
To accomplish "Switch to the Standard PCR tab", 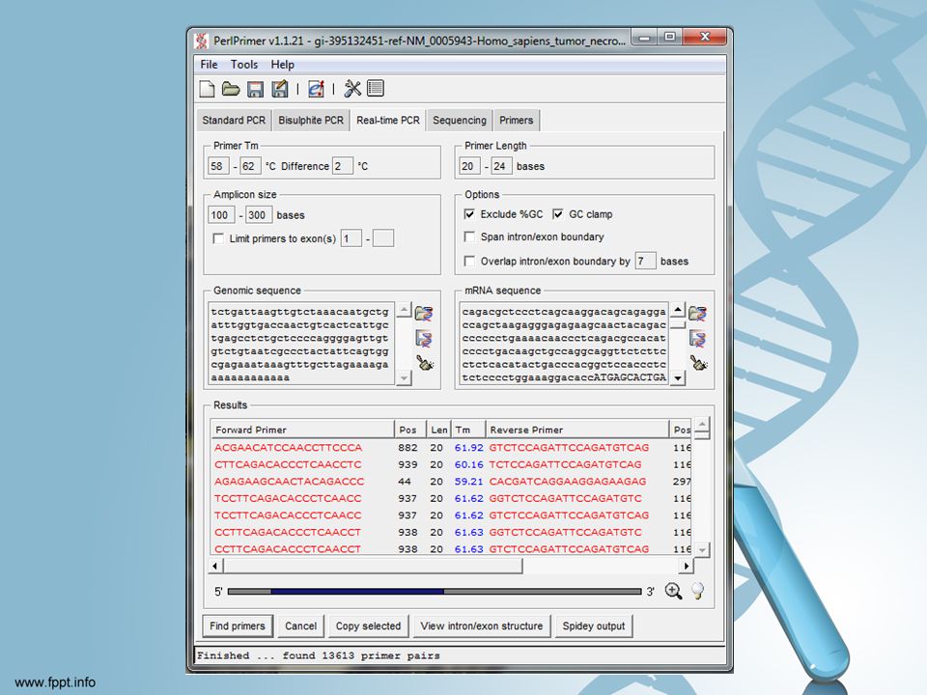I will coord(234,120).
